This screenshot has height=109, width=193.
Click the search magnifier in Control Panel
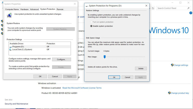pyautogui.click(x=188, y=8)
